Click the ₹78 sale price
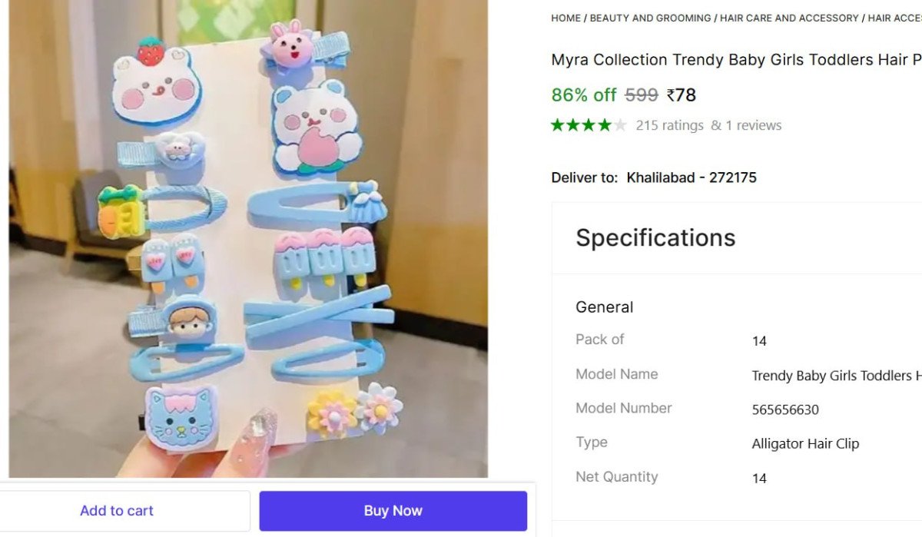Viewport: 922px width, 537px height. click(682, 95)
